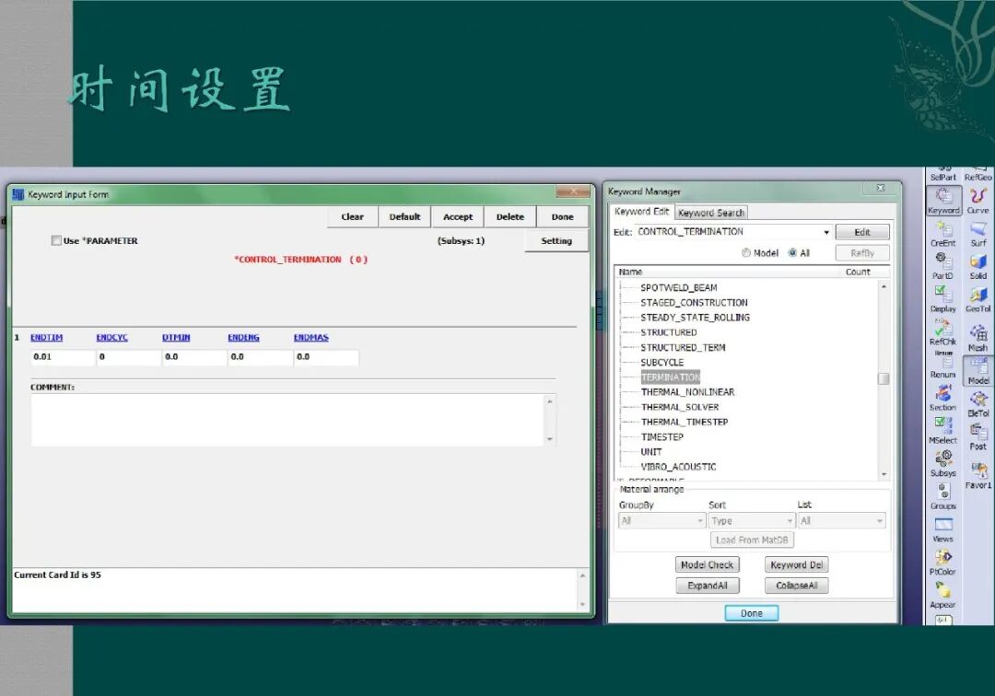Open the List dropdown
The height and width of the screenshot is (696, 995).
pos(841,521)
